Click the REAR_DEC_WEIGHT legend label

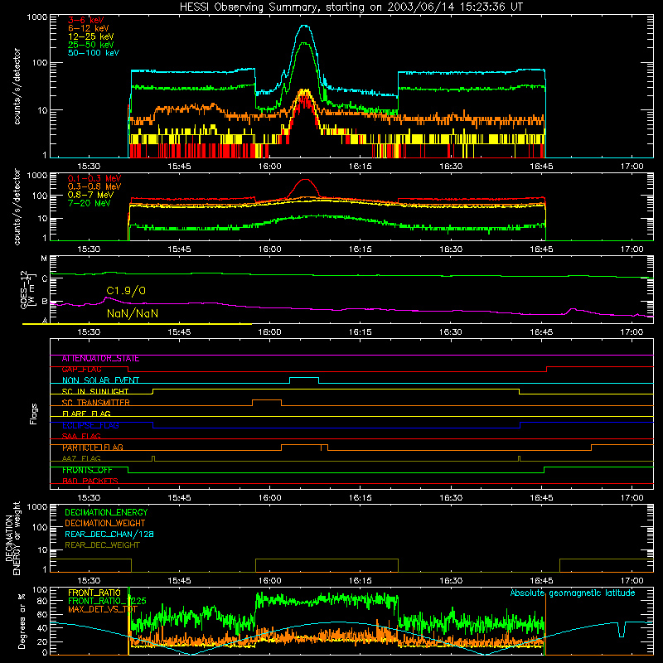(x=102, y=545)
